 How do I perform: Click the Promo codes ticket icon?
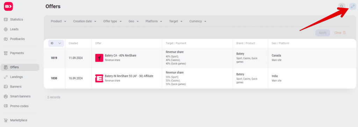(6, 106)
